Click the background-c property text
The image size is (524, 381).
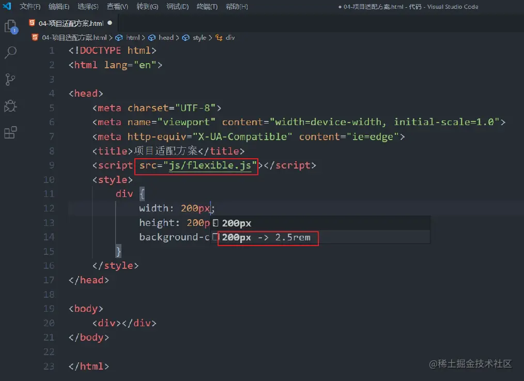[174, 237]
